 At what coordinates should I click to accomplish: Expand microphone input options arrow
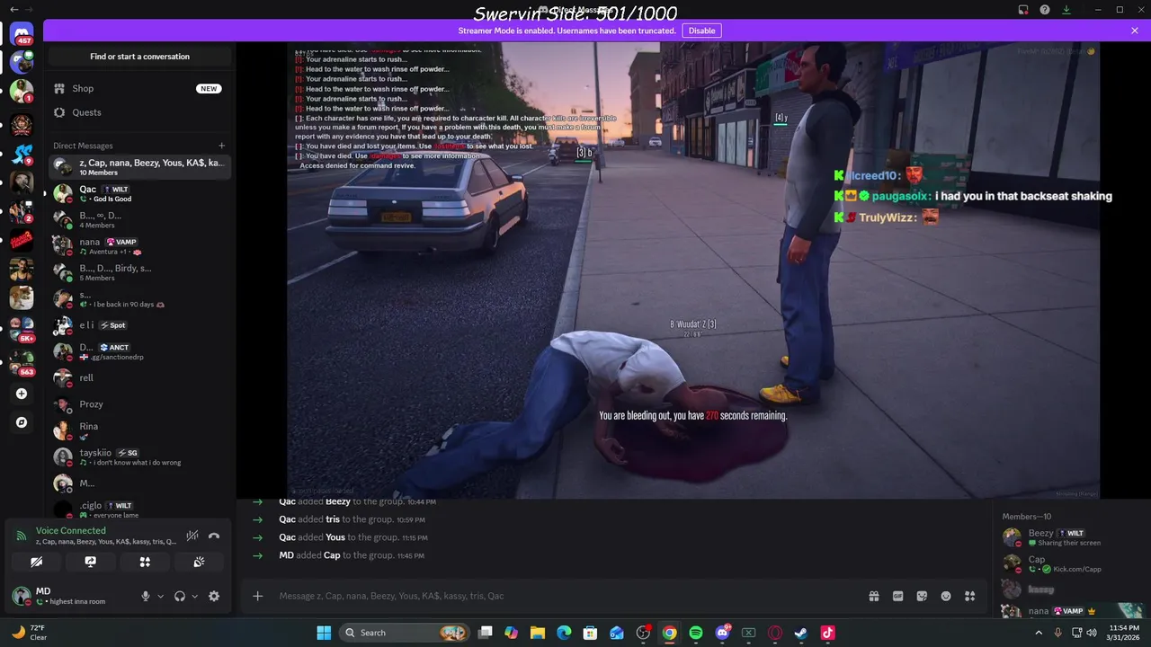pos(160,596)
